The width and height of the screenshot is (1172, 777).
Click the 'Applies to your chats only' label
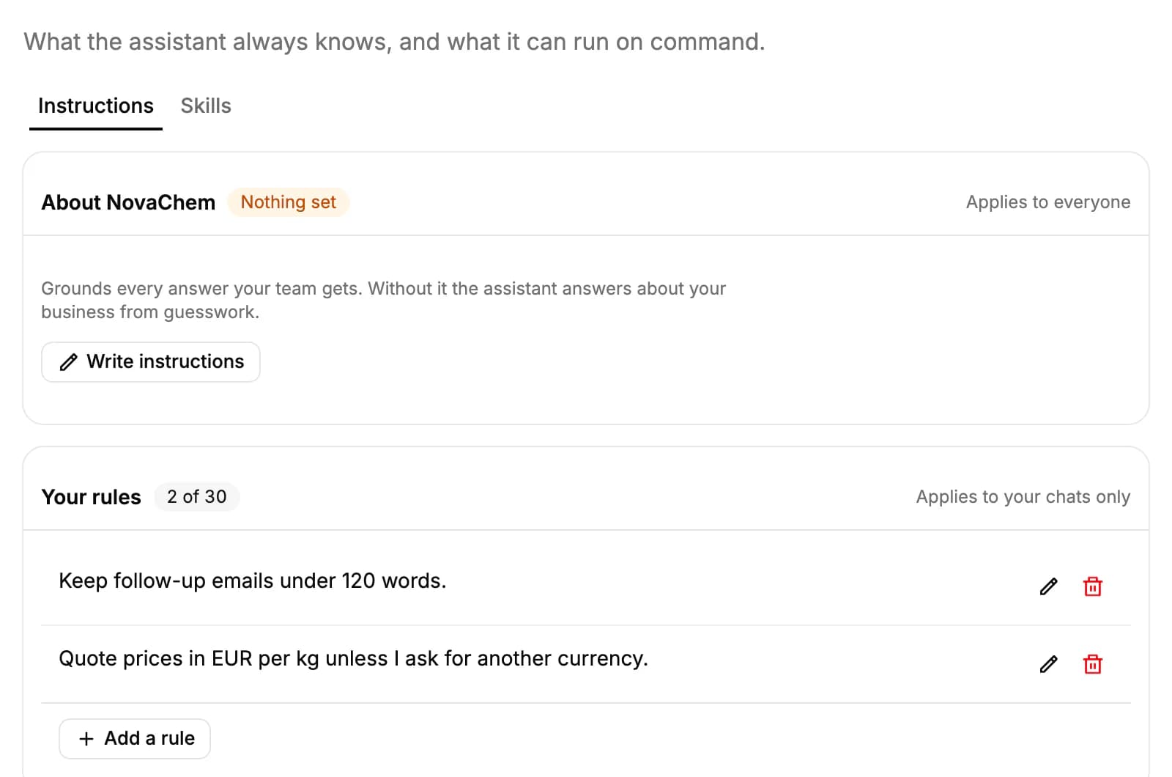click(x=1023, y=497)
